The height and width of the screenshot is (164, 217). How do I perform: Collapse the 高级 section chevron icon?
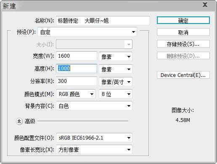(x=19, y=122)
